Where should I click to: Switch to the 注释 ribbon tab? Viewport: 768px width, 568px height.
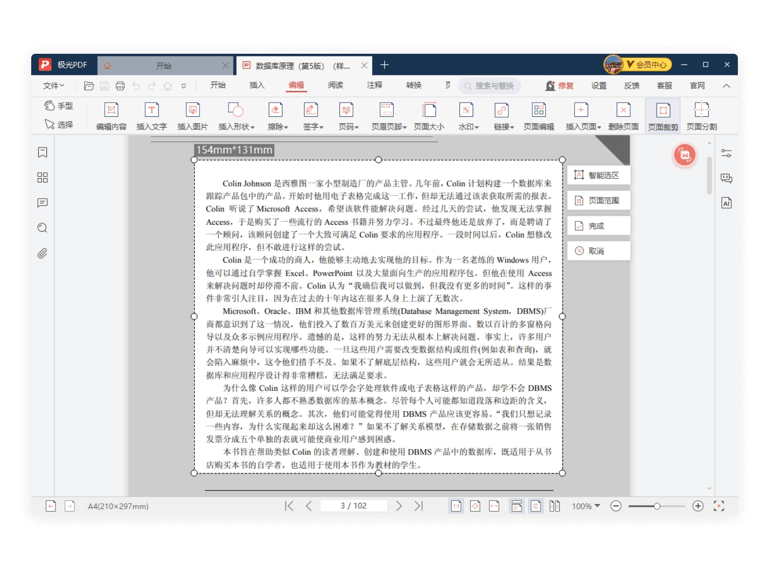pyautogui.click(x=375, y=85)
